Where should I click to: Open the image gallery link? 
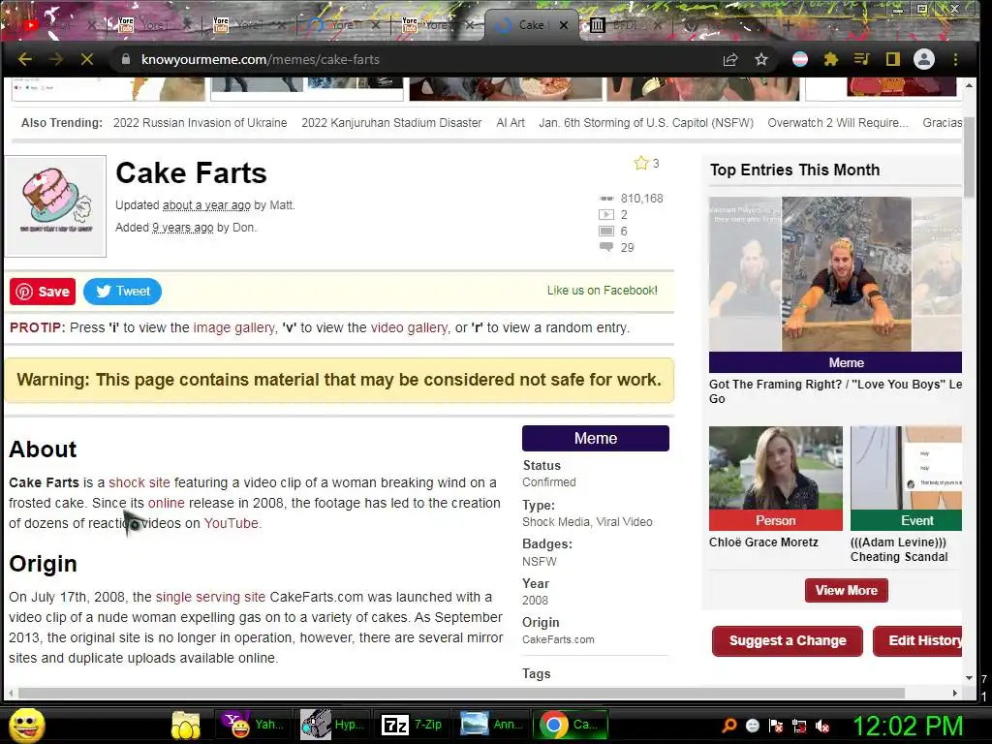point(234,327)
